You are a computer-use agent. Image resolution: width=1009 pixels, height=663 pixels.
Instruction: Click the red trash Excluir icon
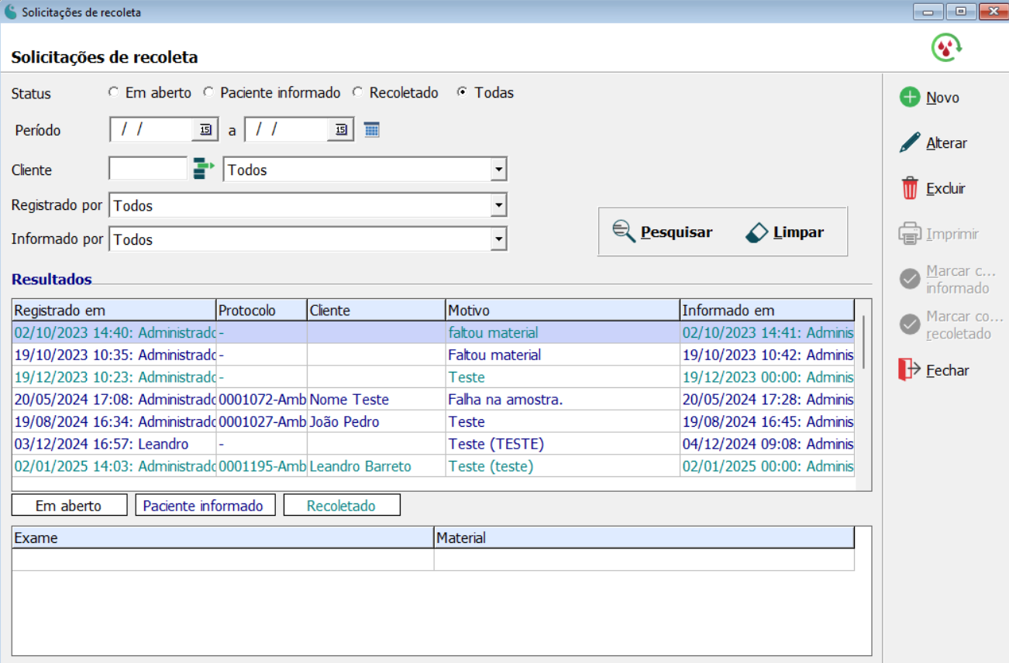click(x=910, y=188)
